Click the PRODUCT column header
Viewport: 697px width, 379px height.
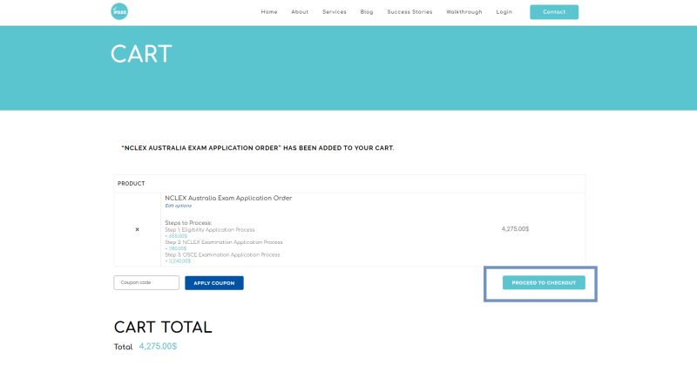coord(132,184)
